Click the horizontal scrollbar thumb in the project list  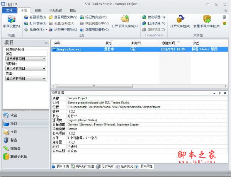point(94,86)
